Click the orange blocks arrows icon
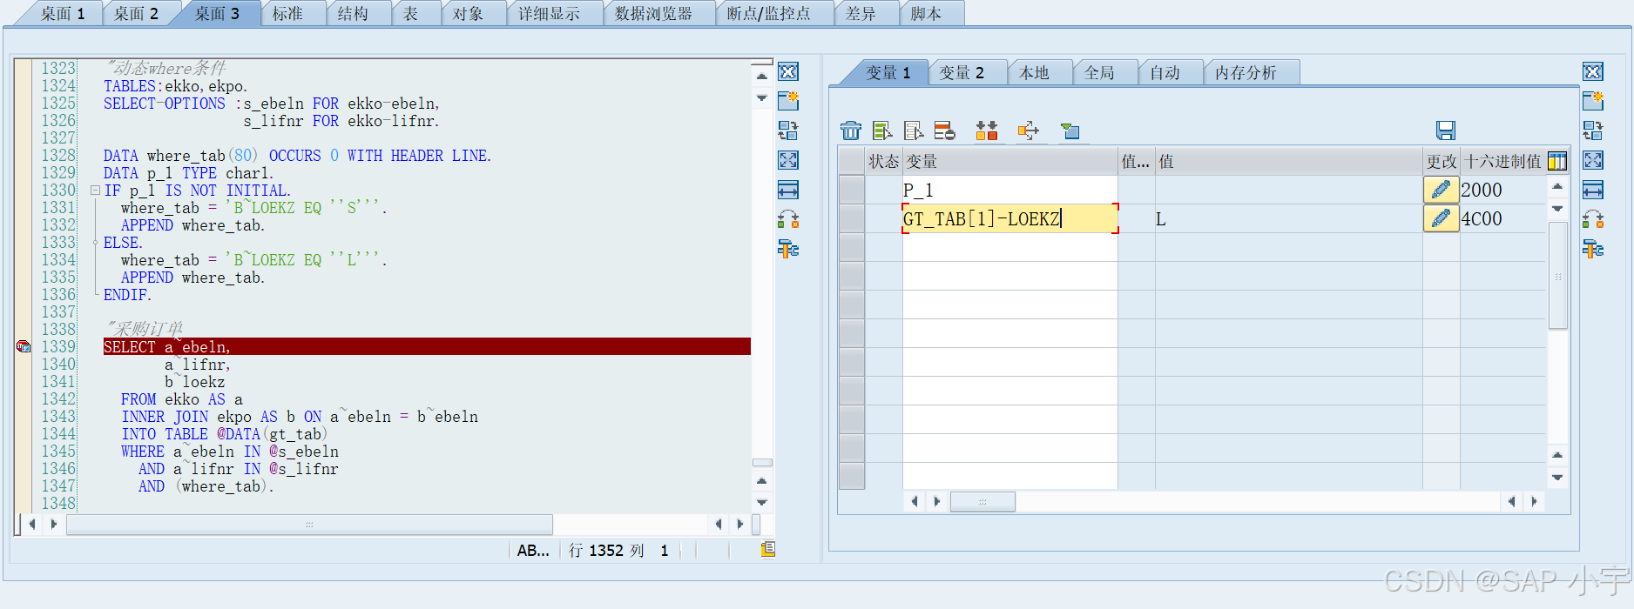Image resolution: width=1634 pixels, height=609 pixels. click(x=987, y=130)
